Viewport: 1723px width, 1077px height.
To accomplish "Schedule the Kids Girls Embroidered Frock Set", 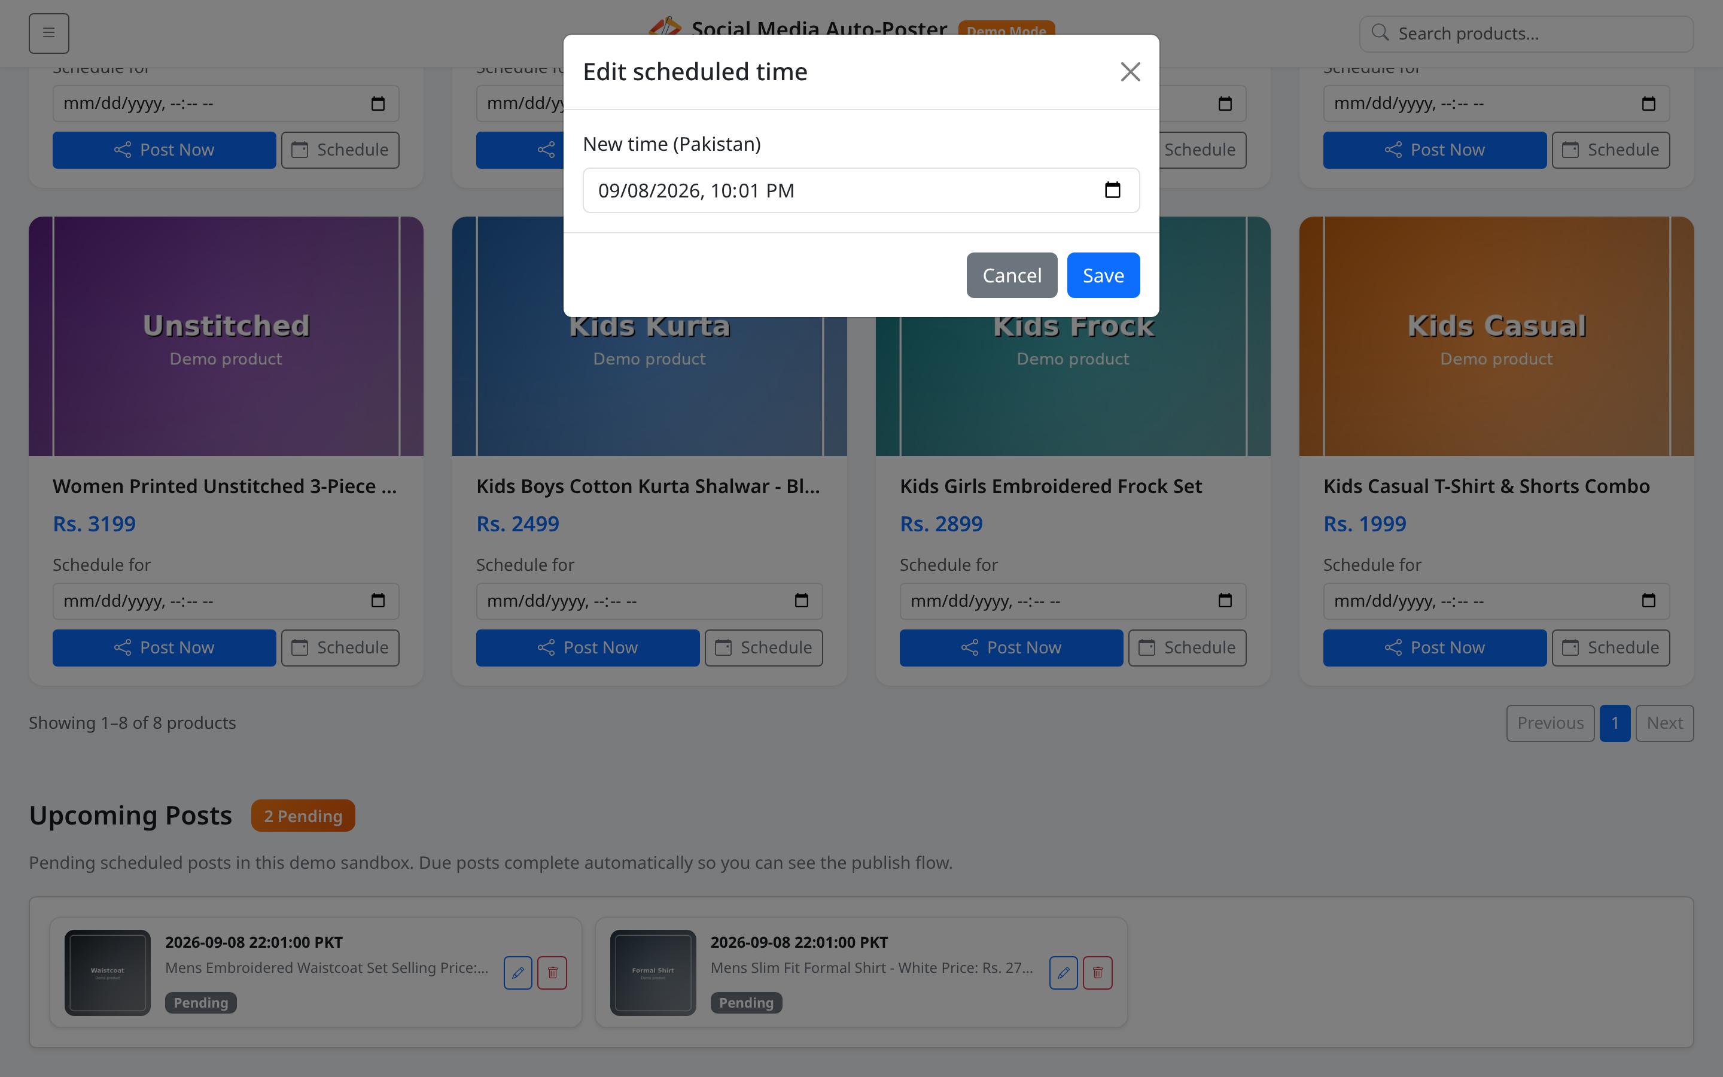I will click(x=1187, y=647).
